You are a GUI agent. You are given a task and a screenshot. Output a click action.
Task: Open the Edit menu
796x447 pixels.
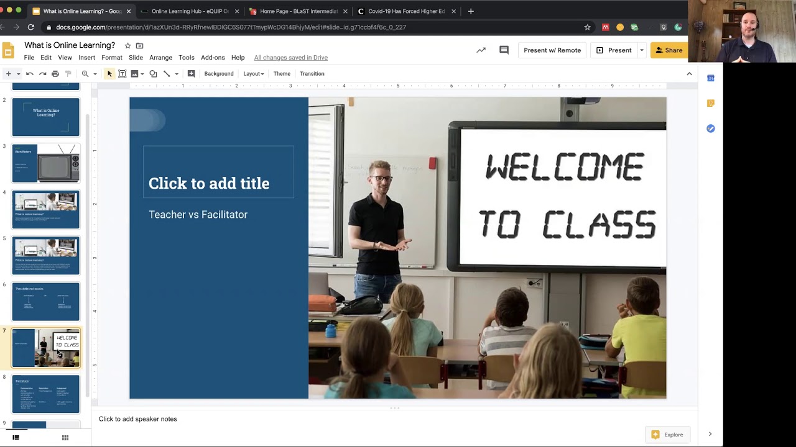[x=46, y=58]
